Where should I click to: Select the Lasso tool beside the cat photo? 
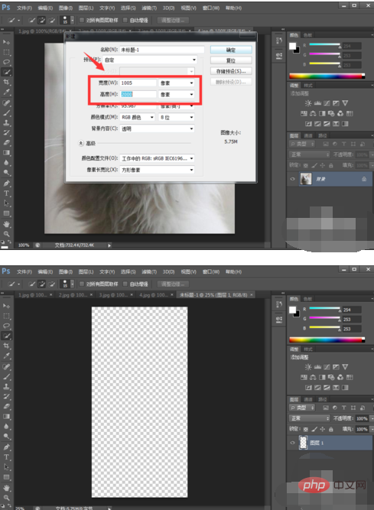click(6, 62)
